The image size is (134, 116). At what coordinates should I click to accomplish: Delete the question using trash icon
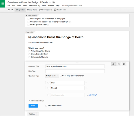124,64
